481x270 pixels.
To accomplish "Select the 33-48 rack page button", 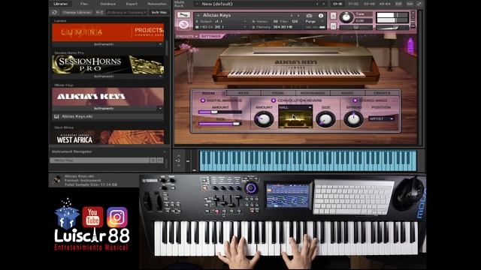I will 369,4.
